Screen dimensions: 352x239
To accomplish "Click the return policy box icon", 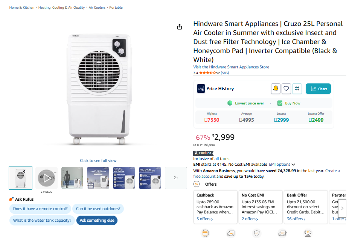I will (x=205, y=233).
